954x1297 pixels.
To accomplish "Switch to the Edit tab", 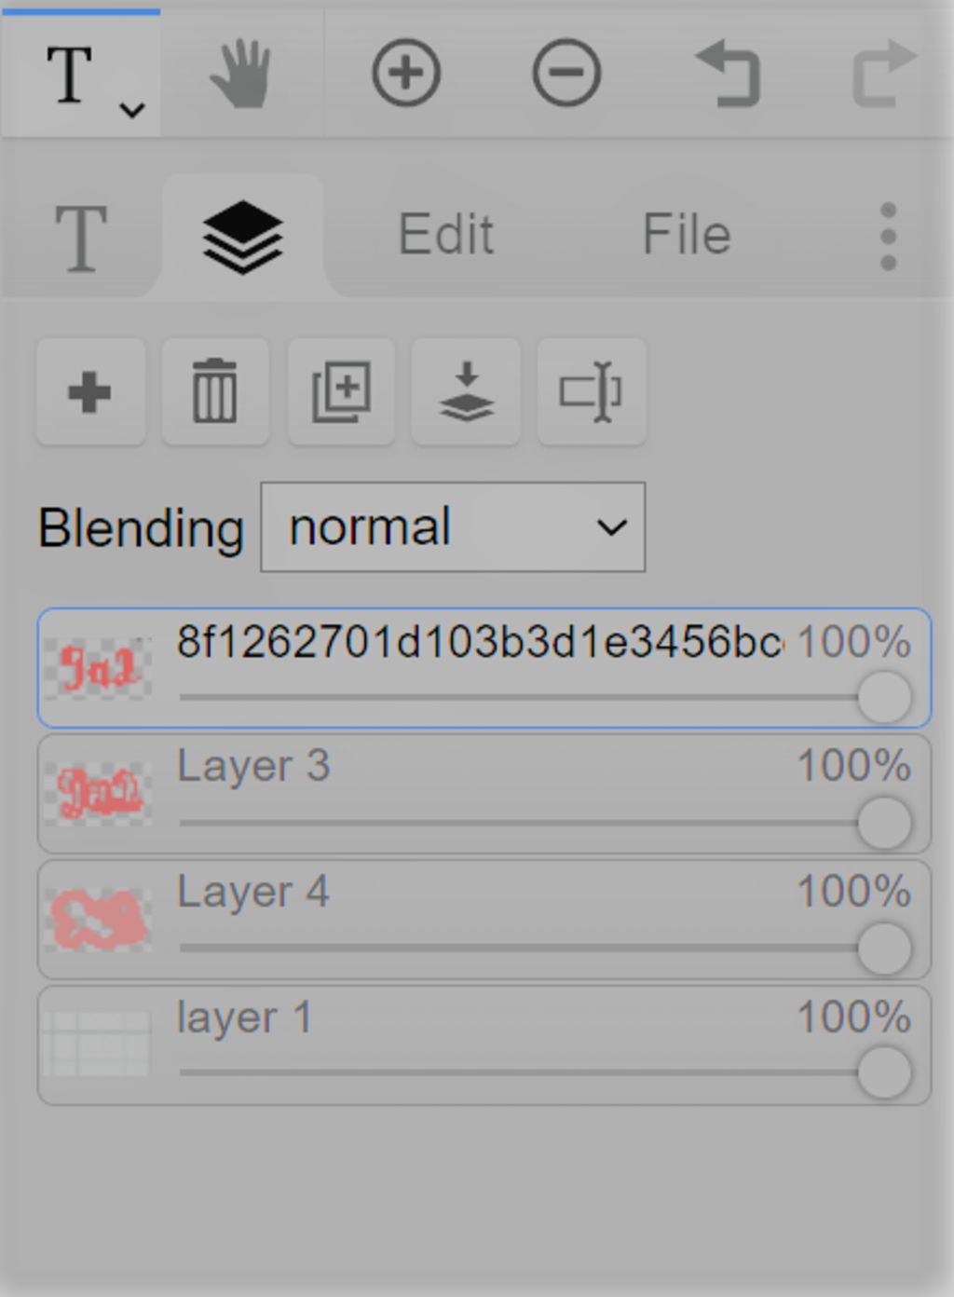I will click(445, 234).
